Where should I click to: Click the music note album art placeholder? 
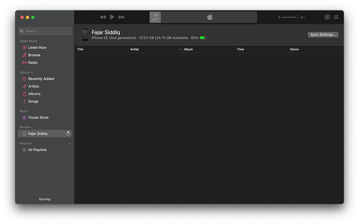tap(155, 17)
